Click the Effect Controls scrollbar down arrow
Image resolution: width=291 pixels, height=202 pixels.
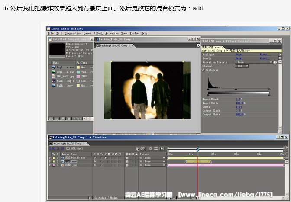point(280,128)
